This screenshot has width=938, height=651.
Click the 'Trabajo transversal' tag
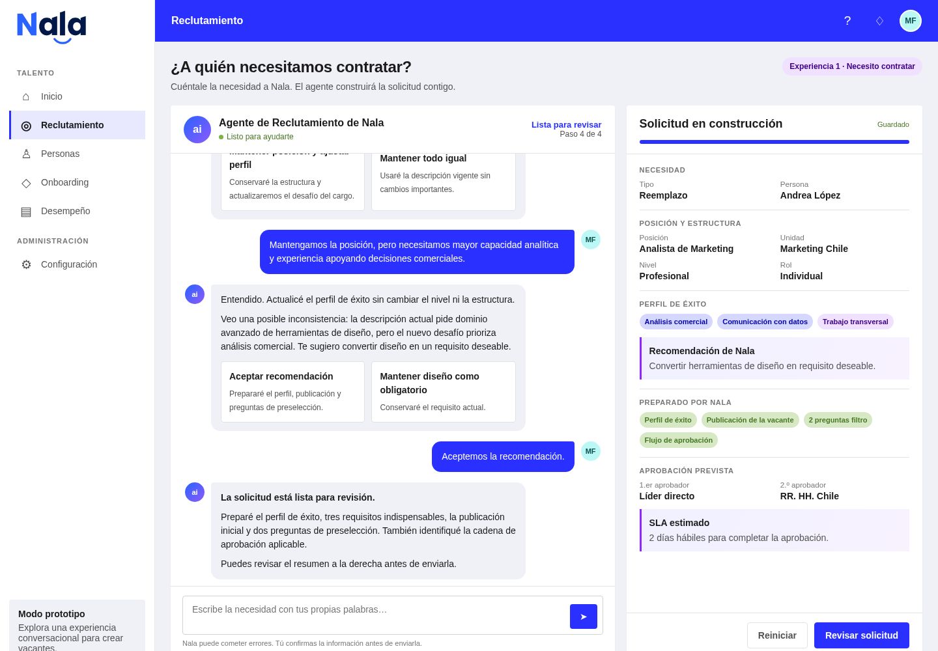pyautogui.click(x=855, y=322)
